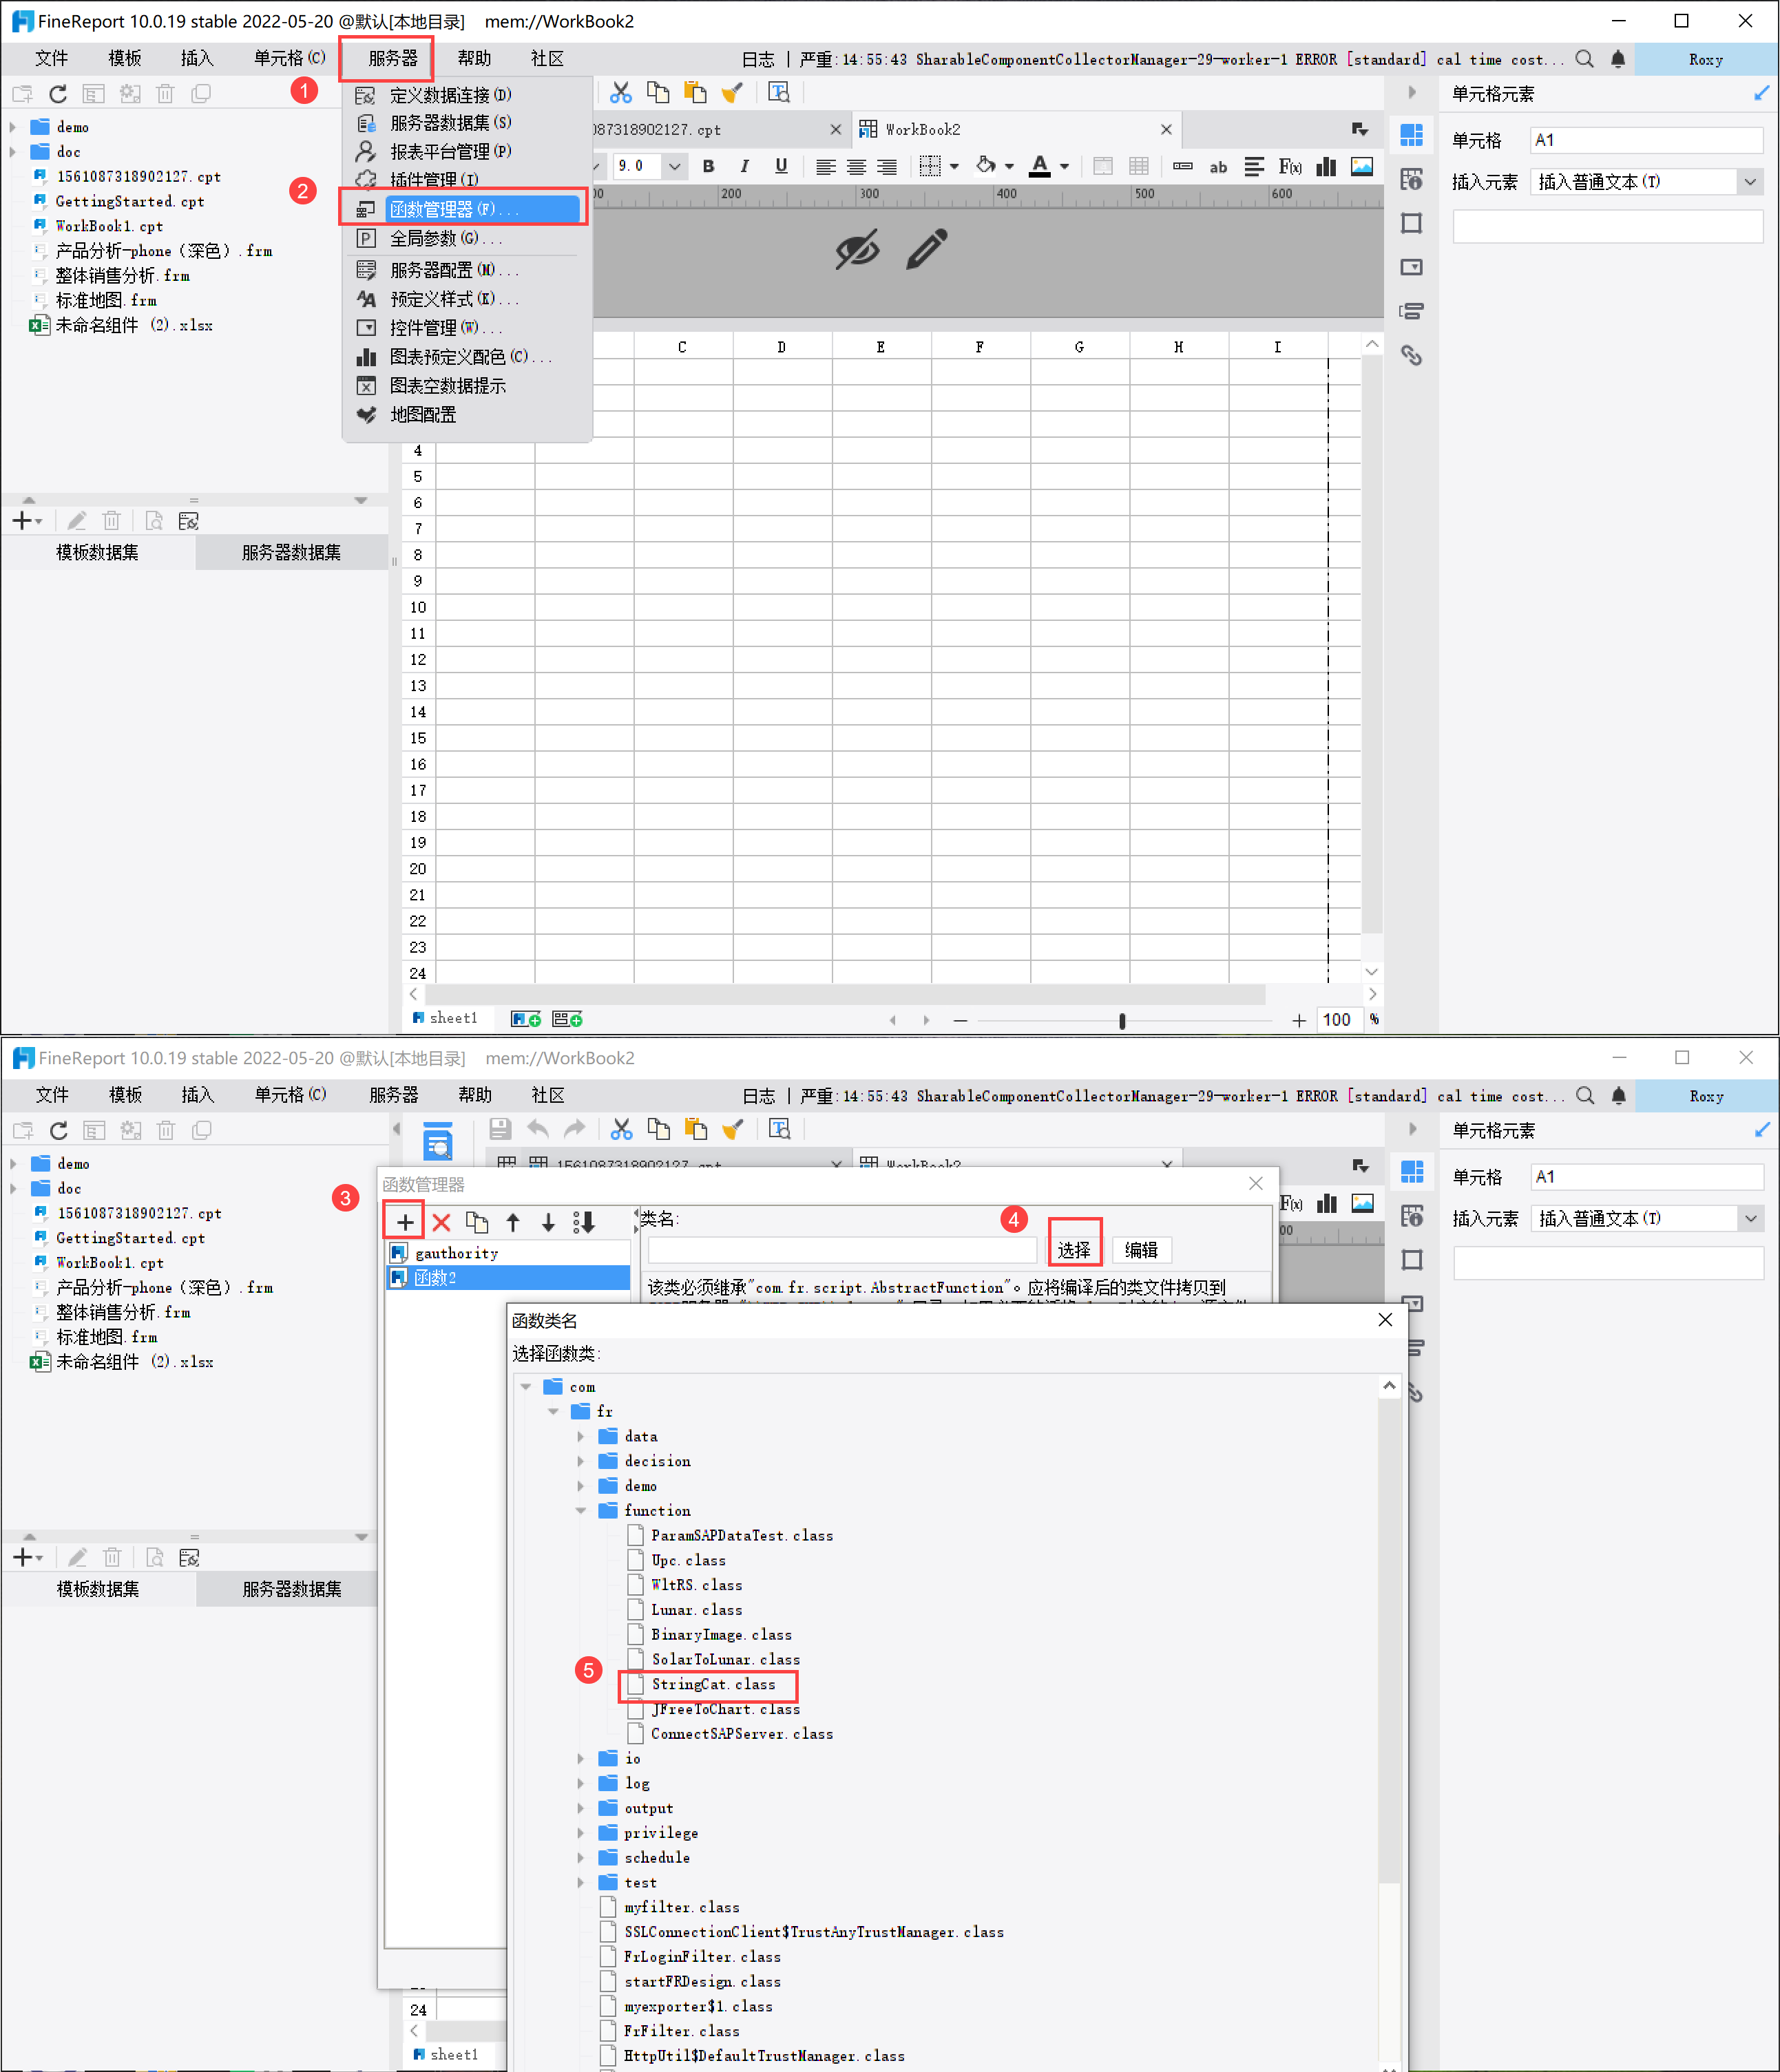
Task: Click the pencil edit icon in gray band
Action: [x=925, y=250]
